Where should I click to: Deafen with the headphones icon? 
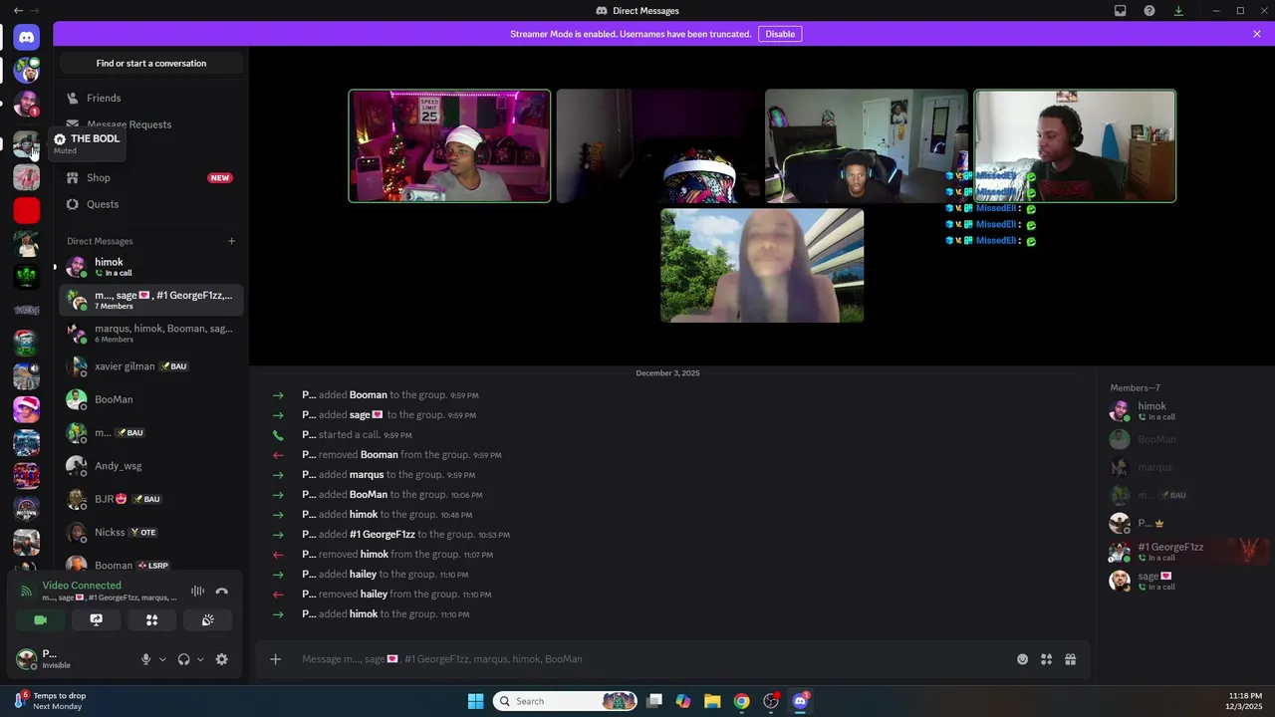point(183,659)
